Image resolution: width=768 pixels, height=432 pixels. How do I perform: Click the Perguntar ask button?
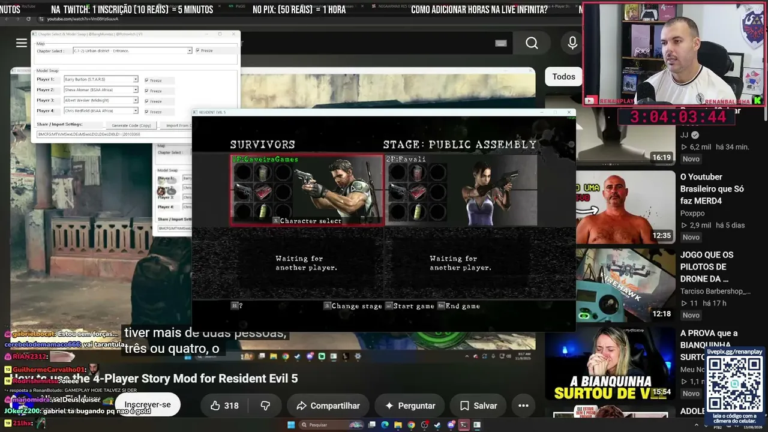click(x=409, y=406)
